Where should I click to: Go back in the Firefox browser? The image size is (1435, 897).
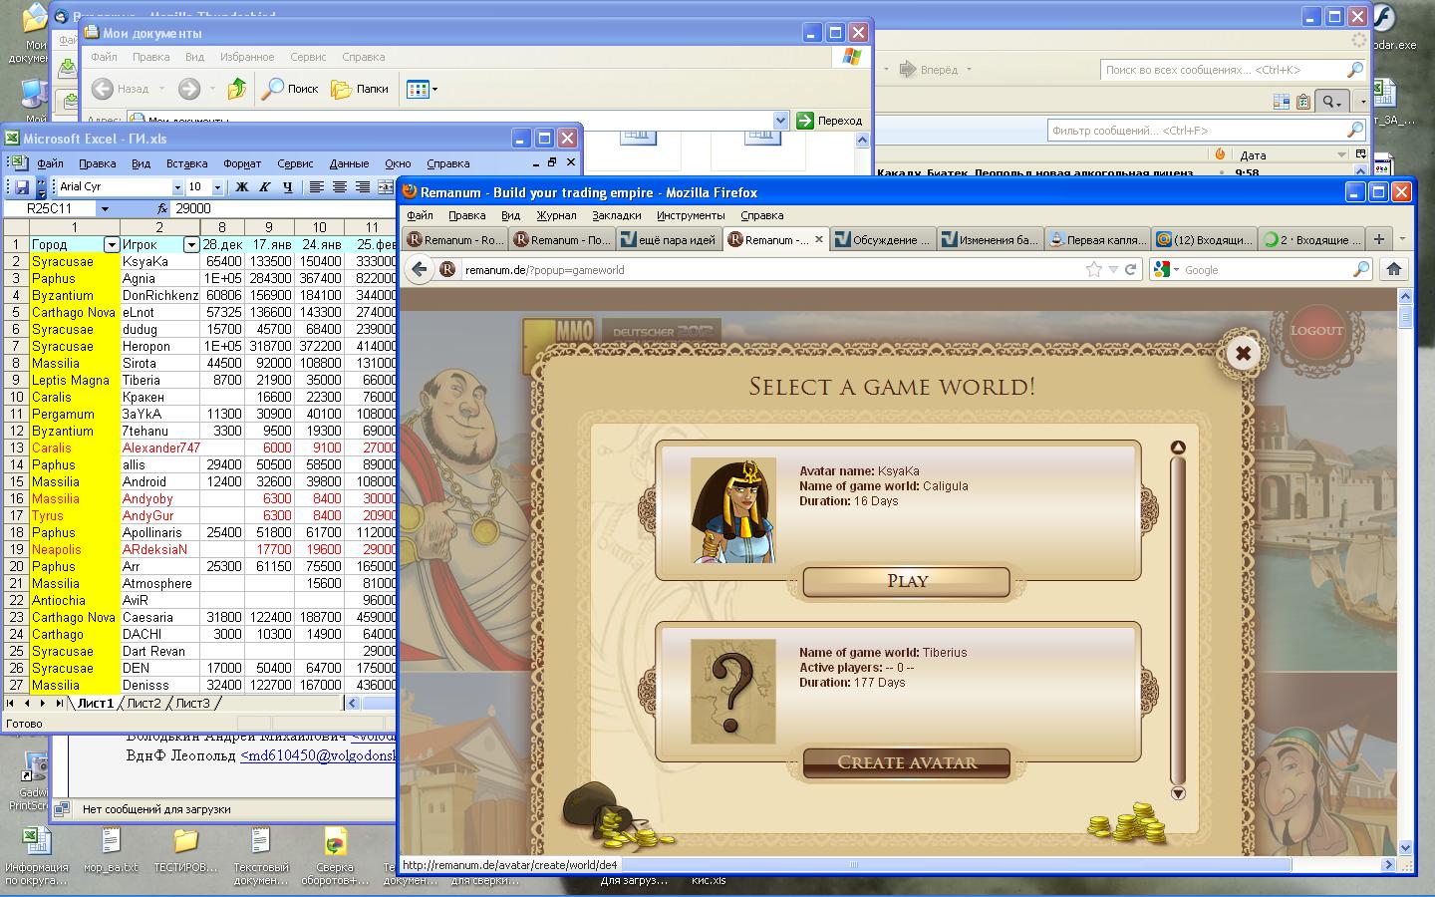[x=420, y=269]
